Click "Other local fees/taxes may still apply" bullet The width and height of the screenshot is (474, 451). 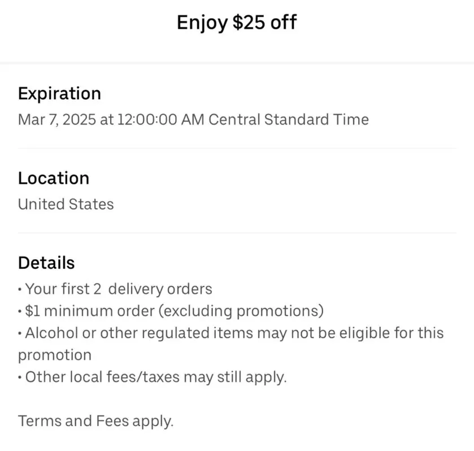click(x=156, y=377)
